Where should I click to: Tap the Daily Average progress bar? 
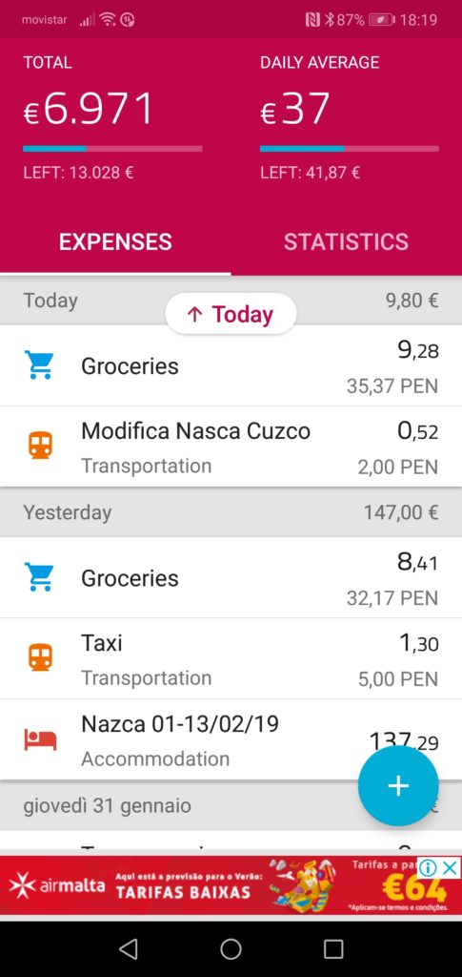coord(350,149)
